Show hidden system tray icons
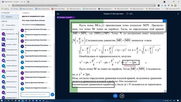181x102 pixels. 163,101
